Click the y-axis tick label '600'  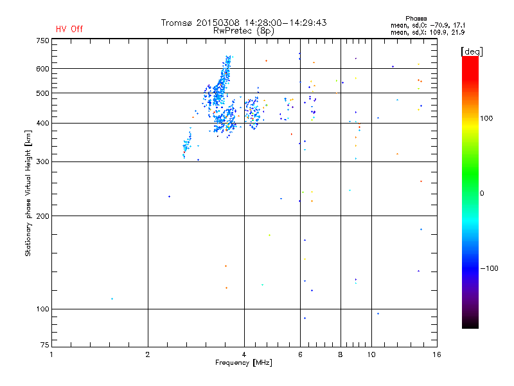[42, 69]
